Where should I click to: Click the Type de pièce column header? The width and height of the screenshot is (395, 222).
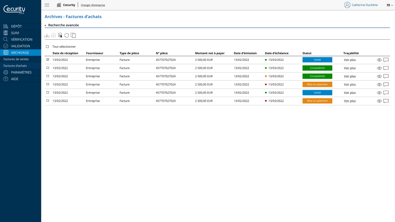coord(129,53)
